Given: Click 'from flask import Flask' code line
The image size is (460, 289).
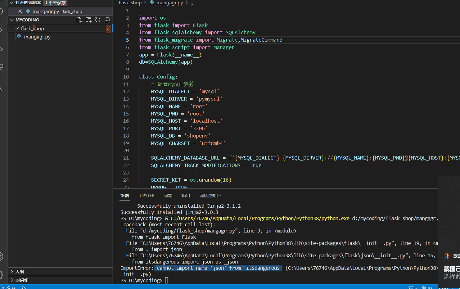Looking at the screenshot, I should (x=174, y=25).
